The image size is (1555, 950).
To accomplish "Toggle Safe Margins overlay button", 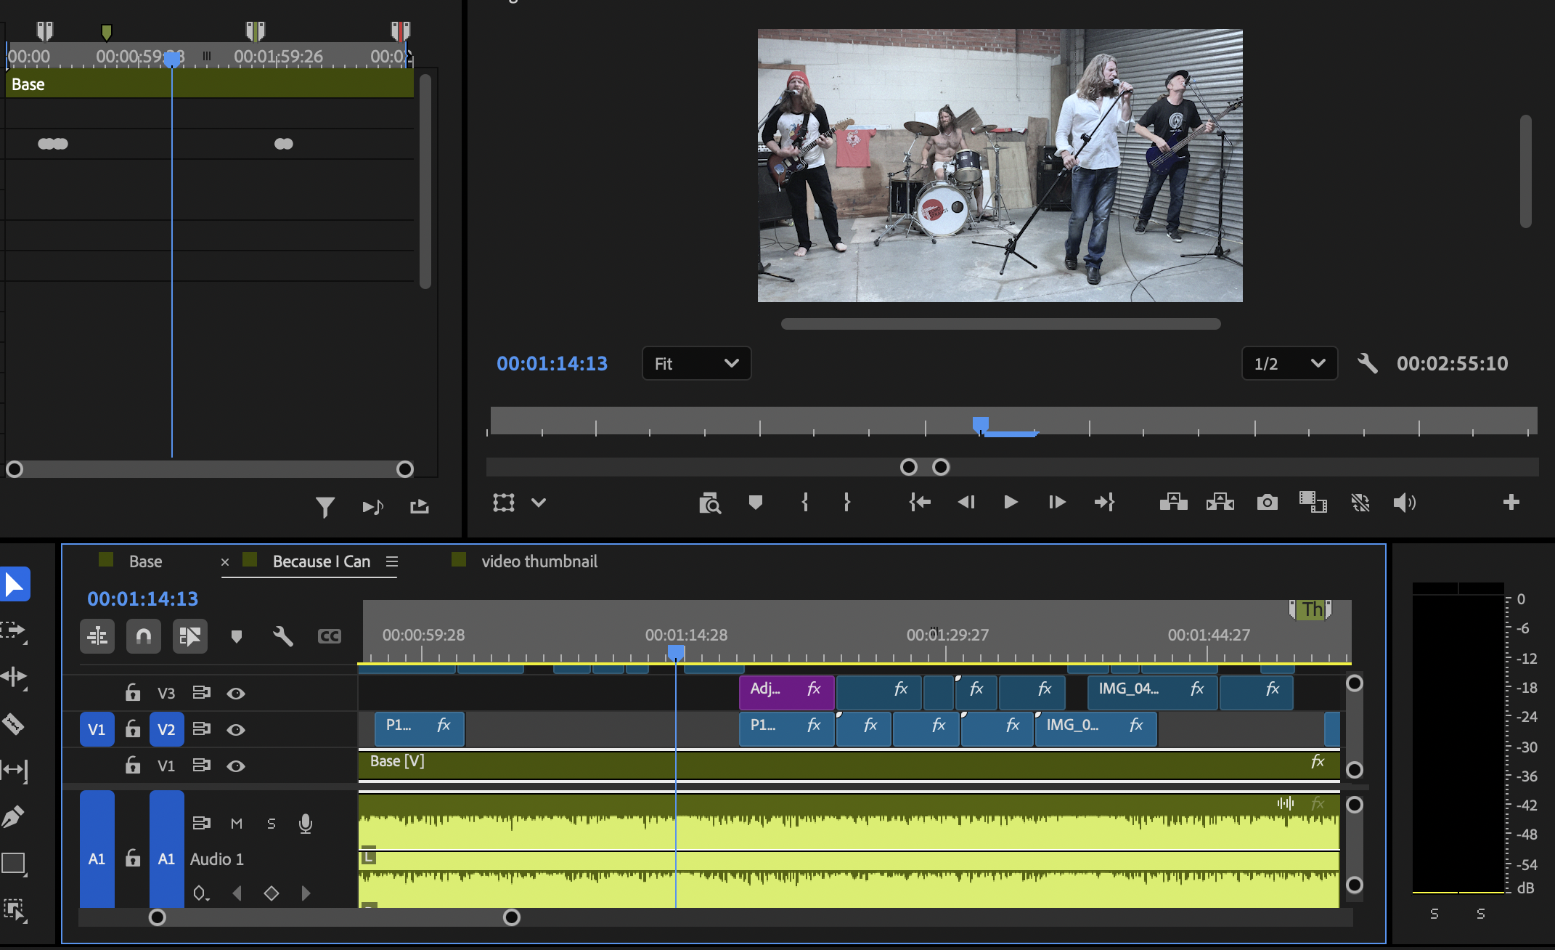I will pos(504,502).
